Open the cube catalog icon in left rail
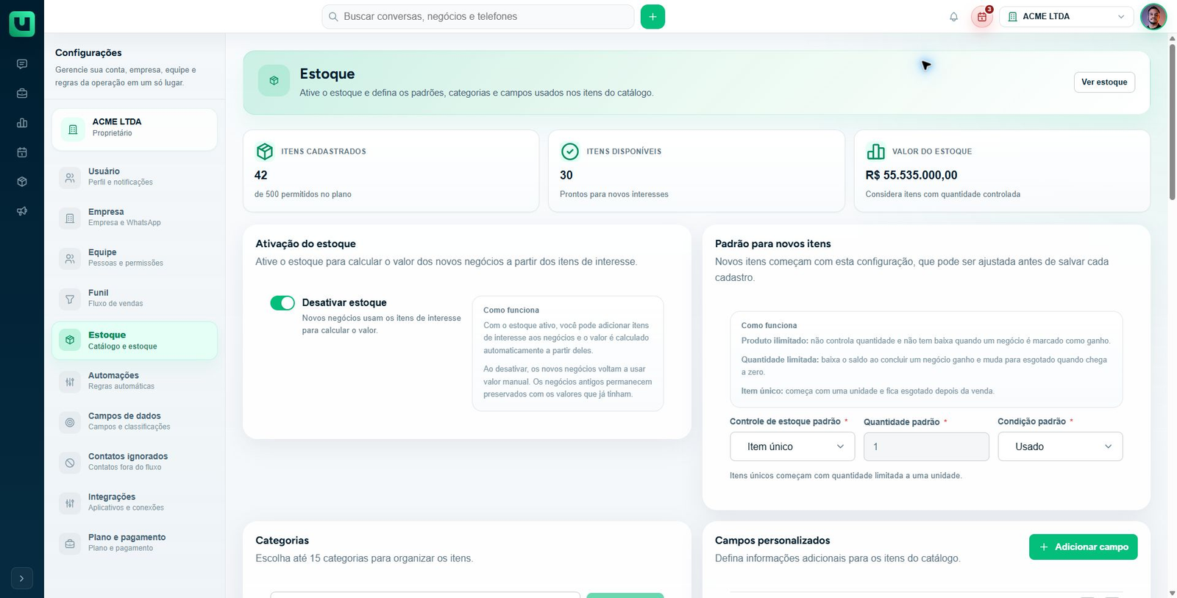Screen dimensions: 1177x598 tap(22, 182)
